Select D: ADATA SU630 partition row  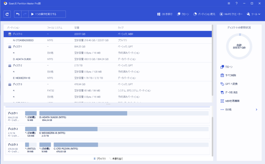coord(108,59)
